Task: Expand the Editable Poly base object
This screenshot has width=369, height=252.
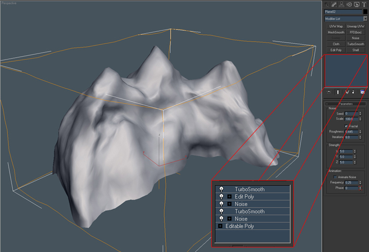Action: coord(220,226)
